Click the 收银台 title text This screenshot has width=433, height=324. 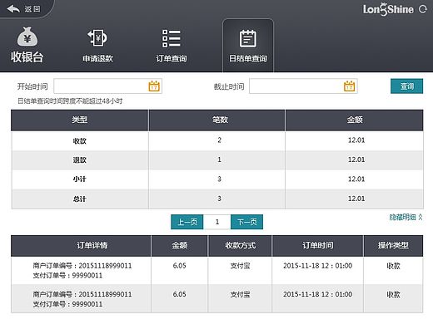(x=27, y=57)
